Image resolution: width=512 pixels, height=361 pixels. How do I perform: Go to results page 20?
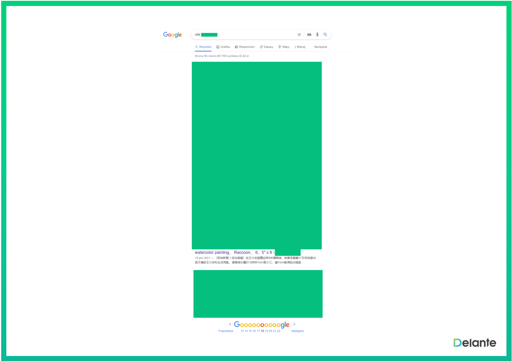(x=270, y=331)
